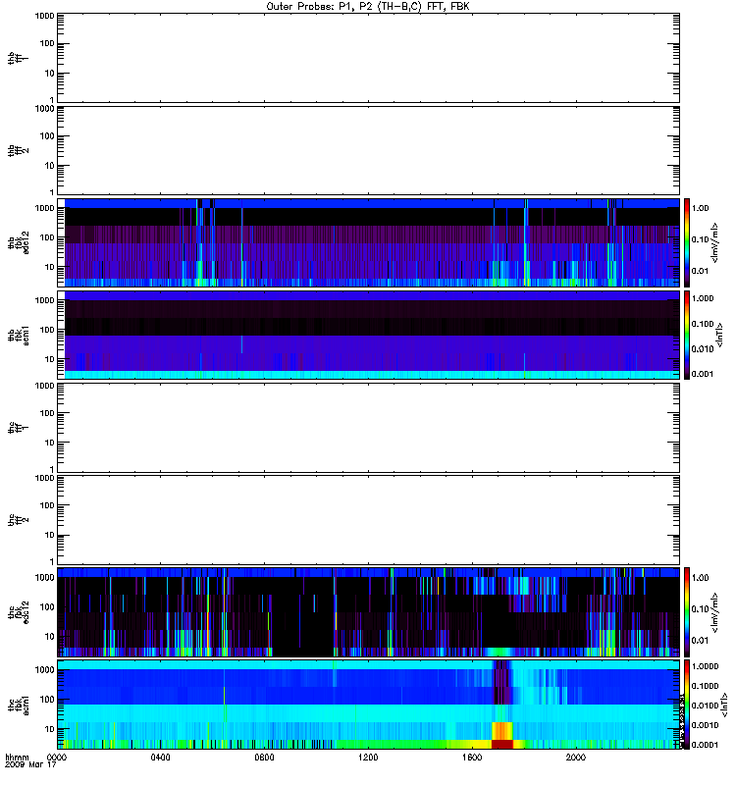
Task: Click the 'hhmm' axis unit label
Action: tap(17, 757)
